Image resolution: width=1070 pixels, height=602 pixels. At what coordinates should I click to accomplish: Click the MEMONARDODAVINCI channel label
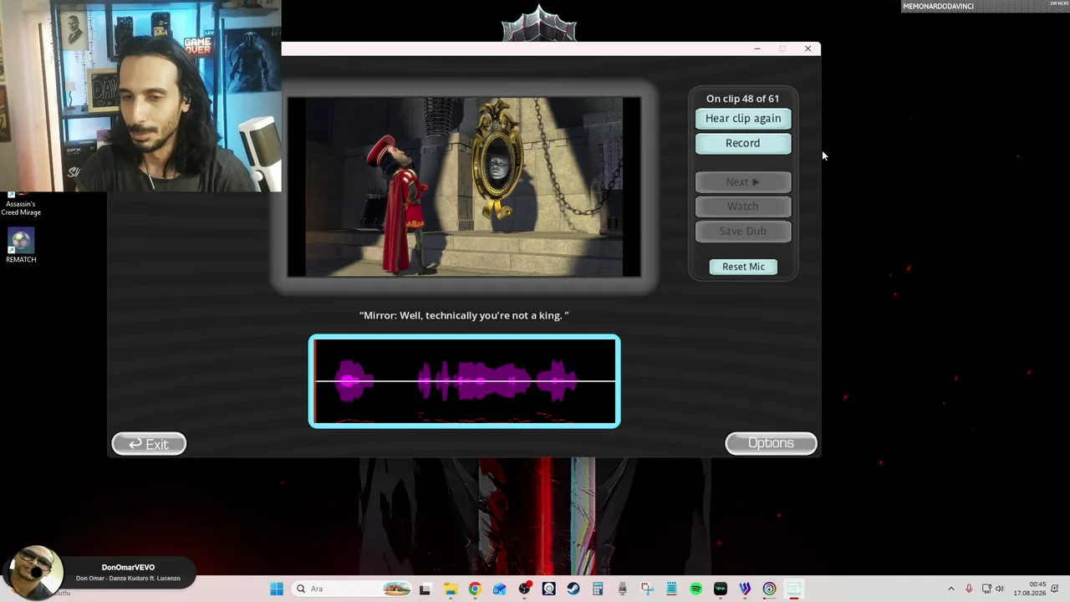point(938,6)
